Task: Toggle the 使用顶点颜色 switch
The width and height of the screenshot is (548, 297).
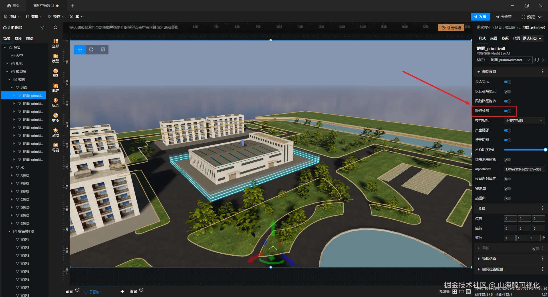Action: (507, 160)
